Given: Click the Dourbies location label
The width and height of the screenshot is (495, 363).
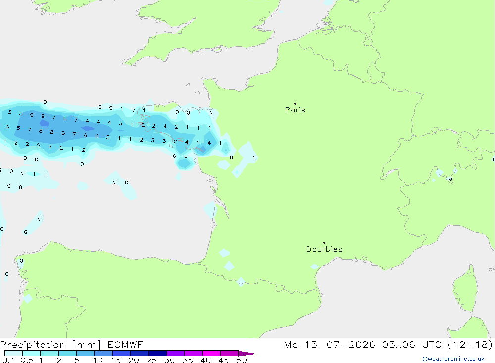Looking at the screenshot, I should point(324,249).
